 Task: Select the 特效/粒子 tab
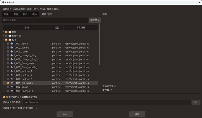[x=47, y=14]
